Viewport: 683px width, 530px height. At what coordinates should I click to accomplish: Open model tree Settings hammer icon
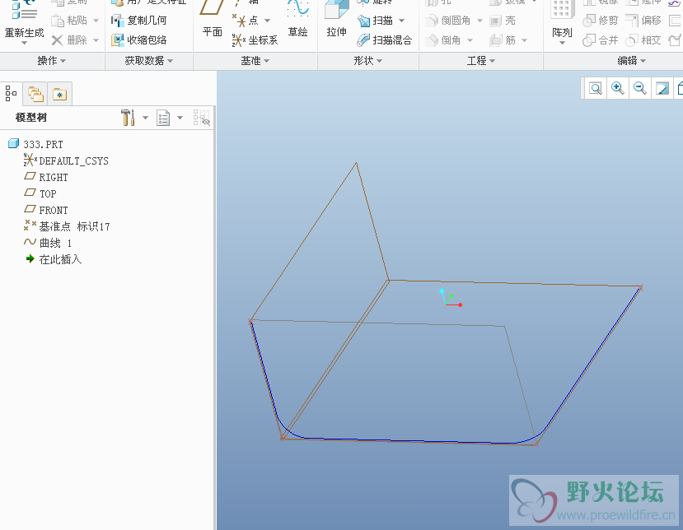pos(128,118)
